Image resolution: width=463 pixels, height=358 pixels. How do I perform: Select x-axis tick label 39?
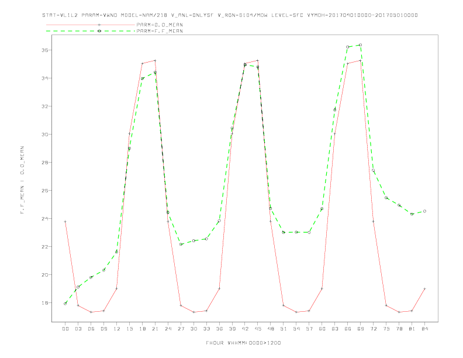232,329
